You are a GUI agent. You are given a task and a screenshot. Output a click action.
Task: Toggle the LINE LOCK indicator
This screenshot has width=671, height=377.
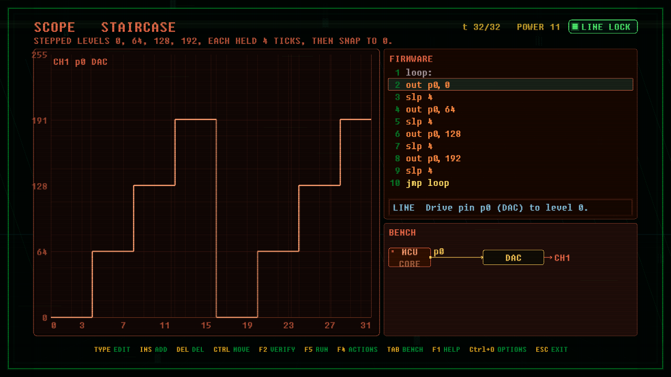(603, 27)
